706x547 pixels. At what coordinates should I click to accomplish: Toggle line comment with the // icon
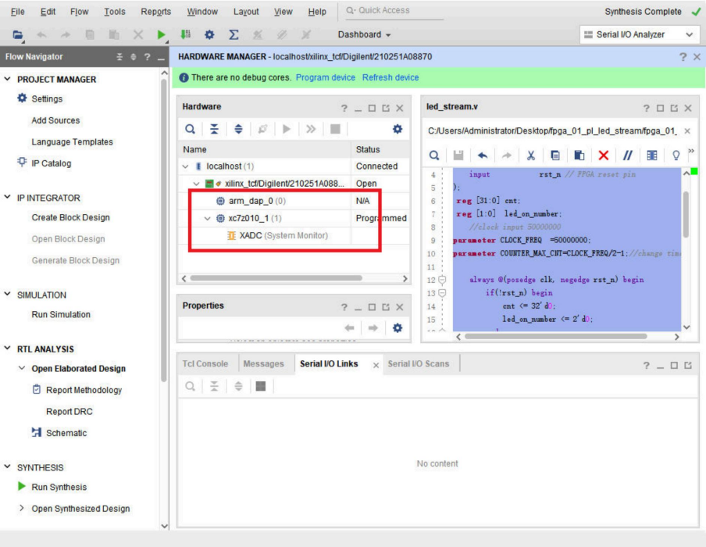pos(627,156)
